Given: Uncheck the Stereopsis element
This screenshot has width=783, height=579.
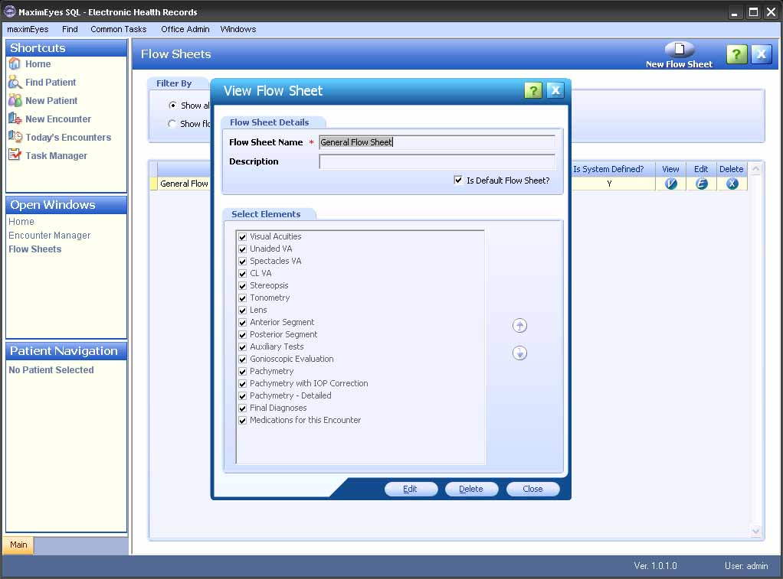Looking at the screenshot, I should 243,286.
